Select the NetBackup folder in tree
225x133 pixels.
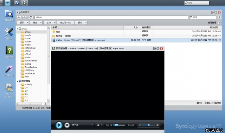tap(30, 48)
